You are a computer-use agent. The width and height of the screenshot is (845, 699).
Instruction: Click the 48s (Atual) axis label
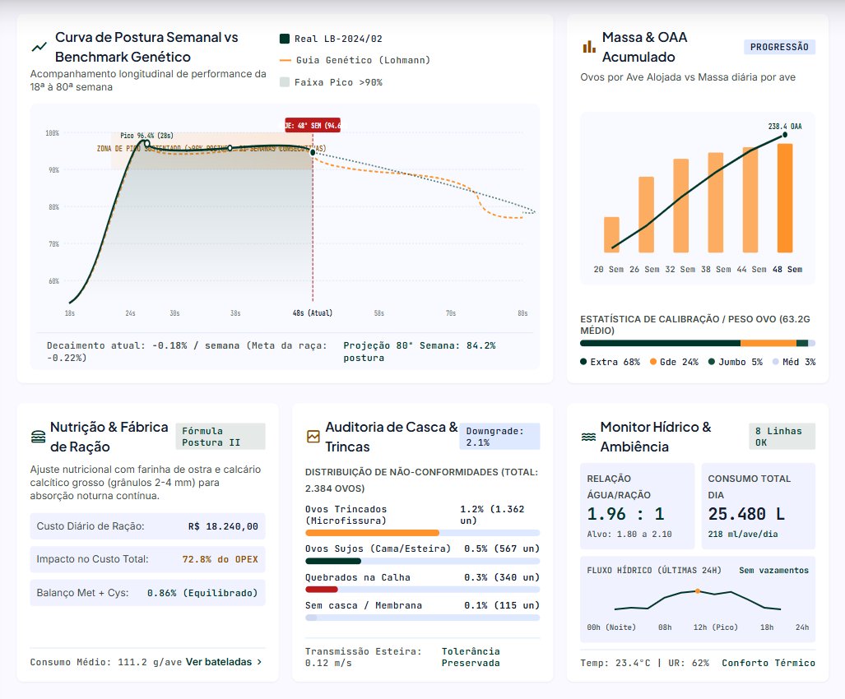[313, 312]
